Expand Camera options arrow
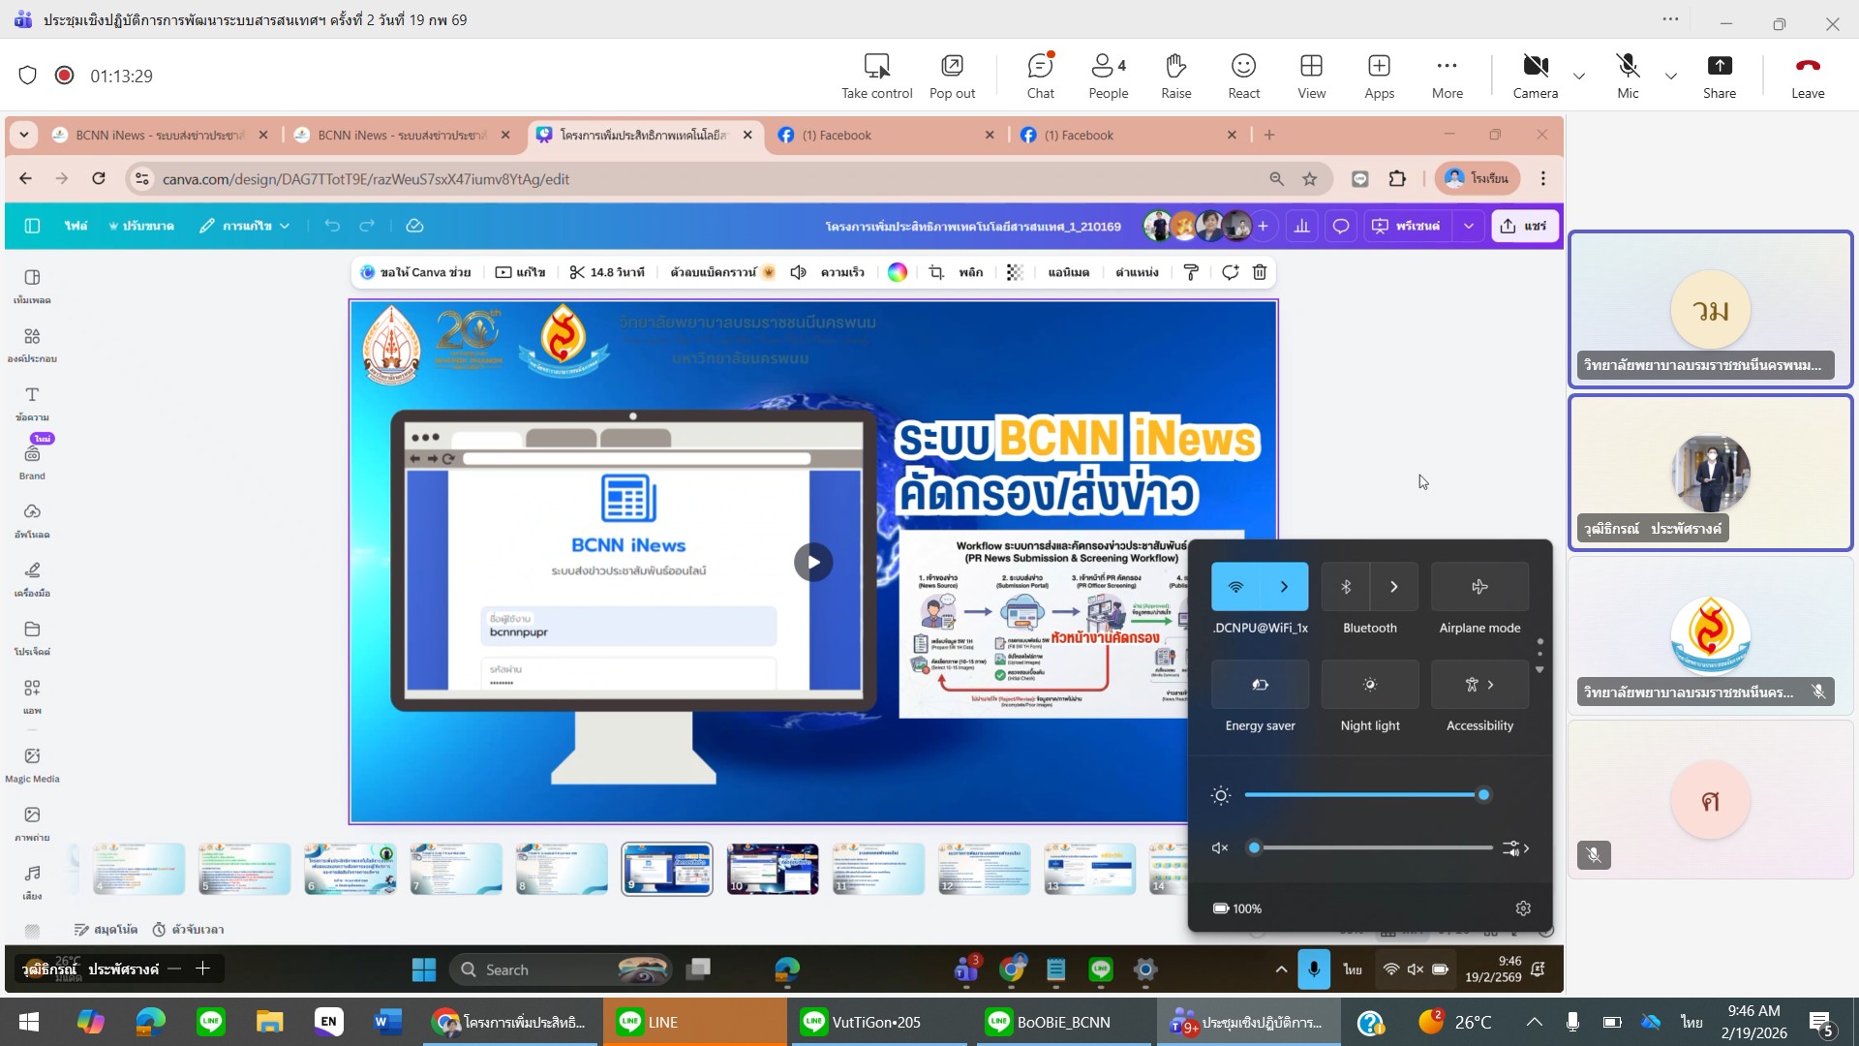The width and height of the screenshot is (1859, 1046). click(x=1579, y=76)
